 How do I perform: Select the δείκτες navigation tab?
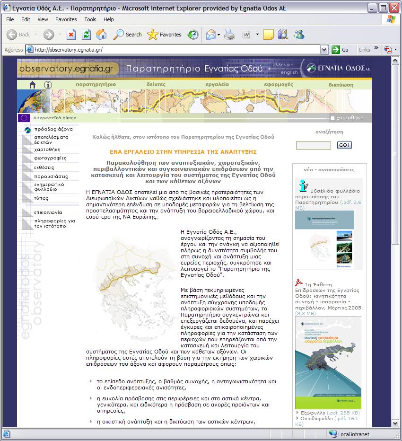(x=156, y=84)
